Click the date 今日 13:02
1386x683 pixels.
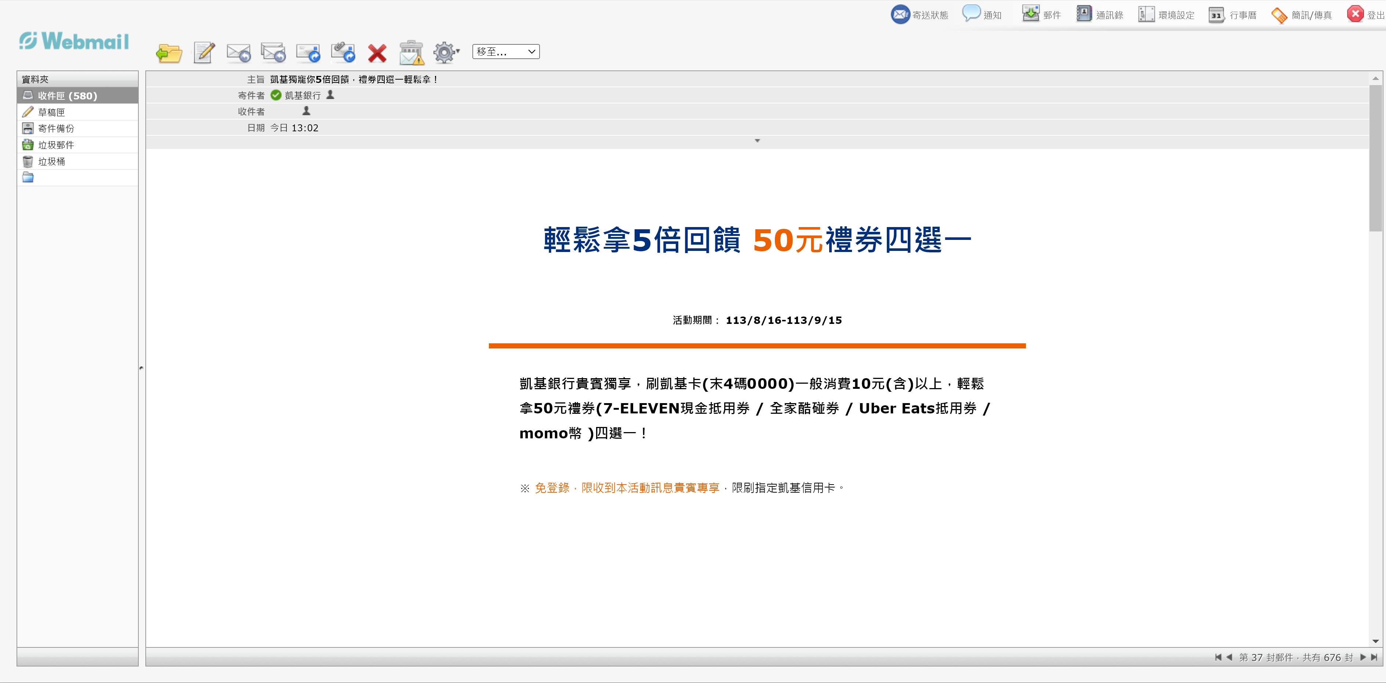coord(294,128)
